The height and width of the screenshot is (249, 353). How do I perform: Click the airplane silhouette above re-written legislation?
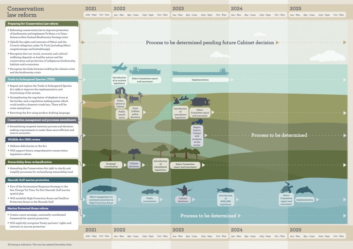pos(119,68)
